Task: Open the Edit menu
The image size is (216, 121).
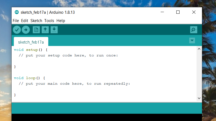Action: click(x=25, y=21)
